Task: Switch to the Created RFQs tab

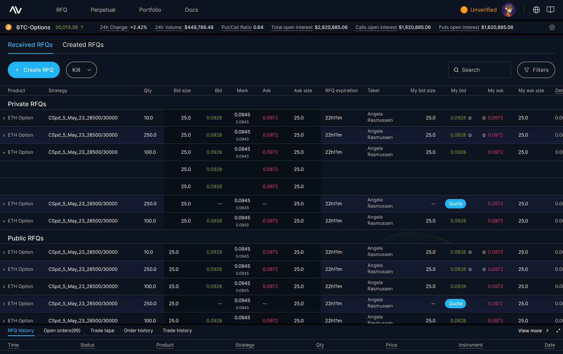Action: pyautogui.click(x=83, y=45)
